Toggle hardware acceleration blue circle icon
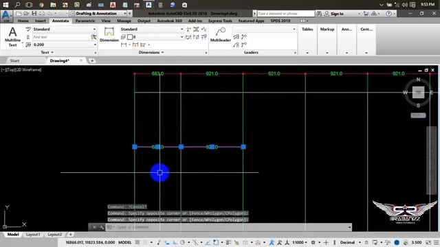440x247 pixels. pyautogui.click(x=397, y=242)
